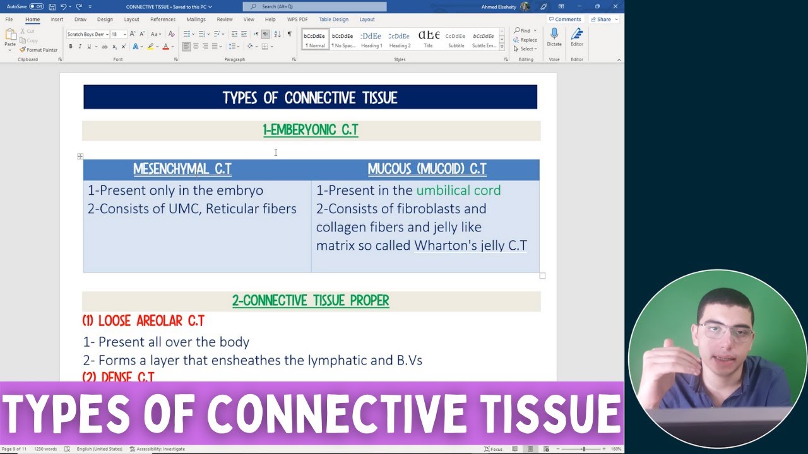Click the Decrease Indent icon
Viewport: 808px width, 454px height.
pyautogui.click(x=235, y=34)
